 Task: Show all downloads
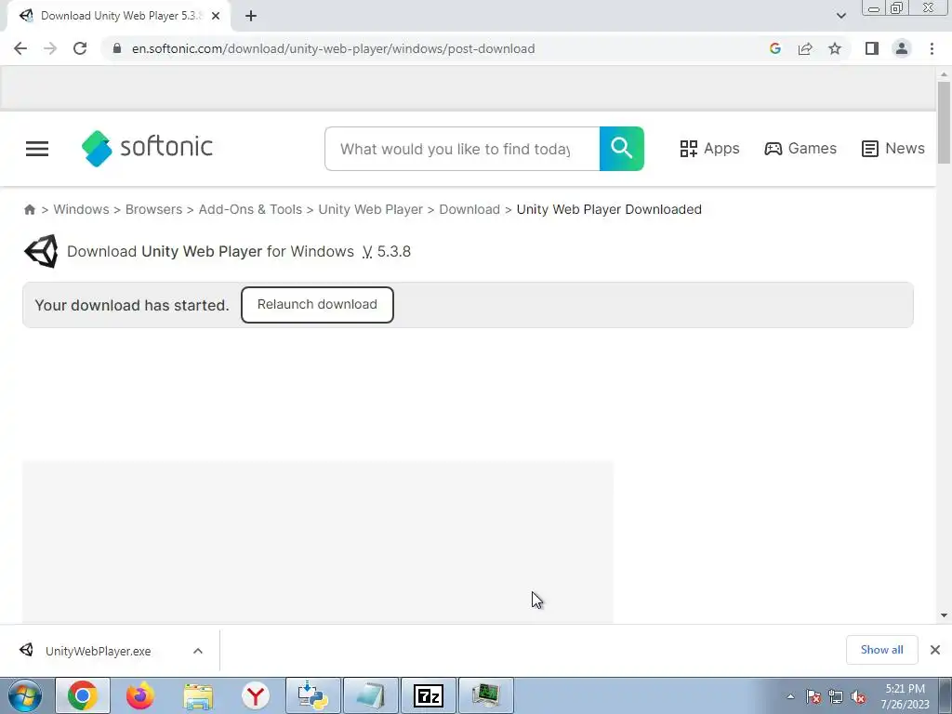[x=881, y=650]
